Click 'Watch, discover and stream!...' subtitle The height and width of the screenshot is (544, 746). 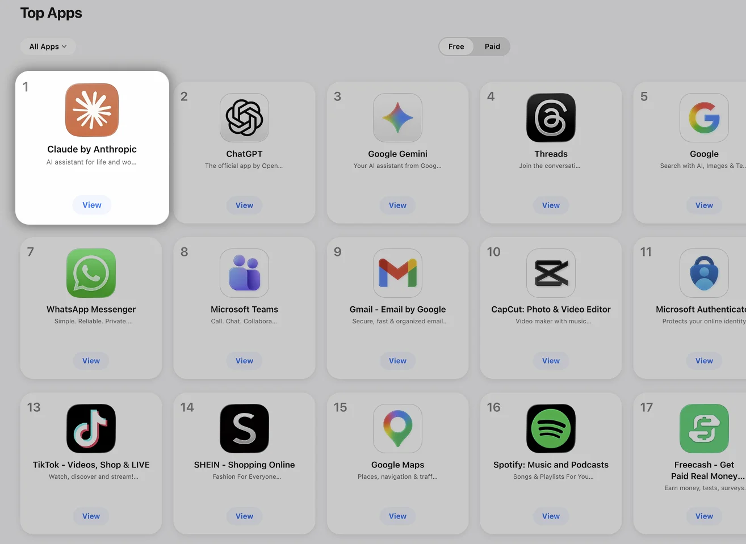pyautogui.click(x=94, y=477)
